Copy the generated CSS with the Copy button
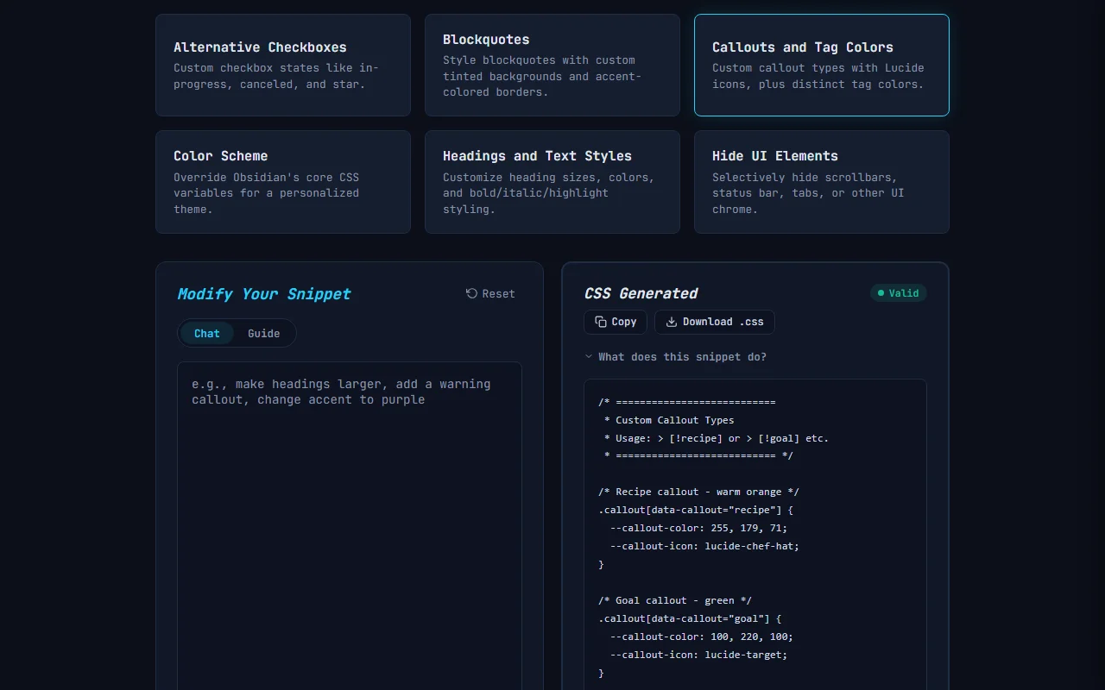This screenshot has width=1105, height=690. (615, 322)
